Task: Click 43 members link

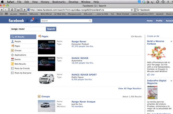Action: (77, 106)
